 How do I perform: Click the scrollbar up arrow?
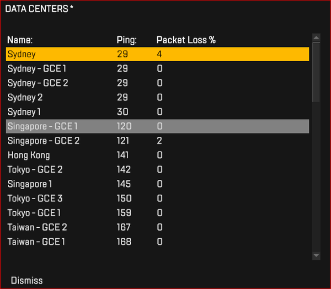[316, 38]
